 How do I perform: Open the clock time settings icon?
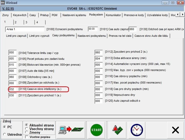137,130
